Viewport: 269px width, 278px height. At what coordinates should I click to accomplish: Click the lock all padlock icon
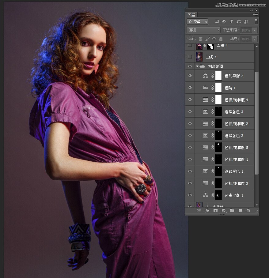coord(221,39)
